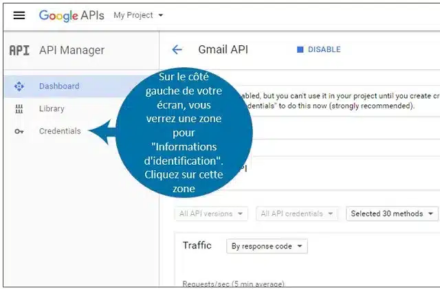Click the Library icon in sidebar
This screenshot has width=440, height=289.
click(x=19, y=108)
